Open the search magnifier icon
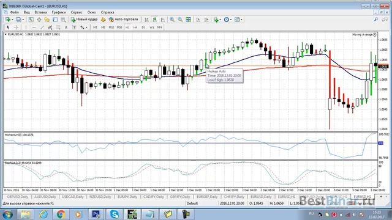 375,20
